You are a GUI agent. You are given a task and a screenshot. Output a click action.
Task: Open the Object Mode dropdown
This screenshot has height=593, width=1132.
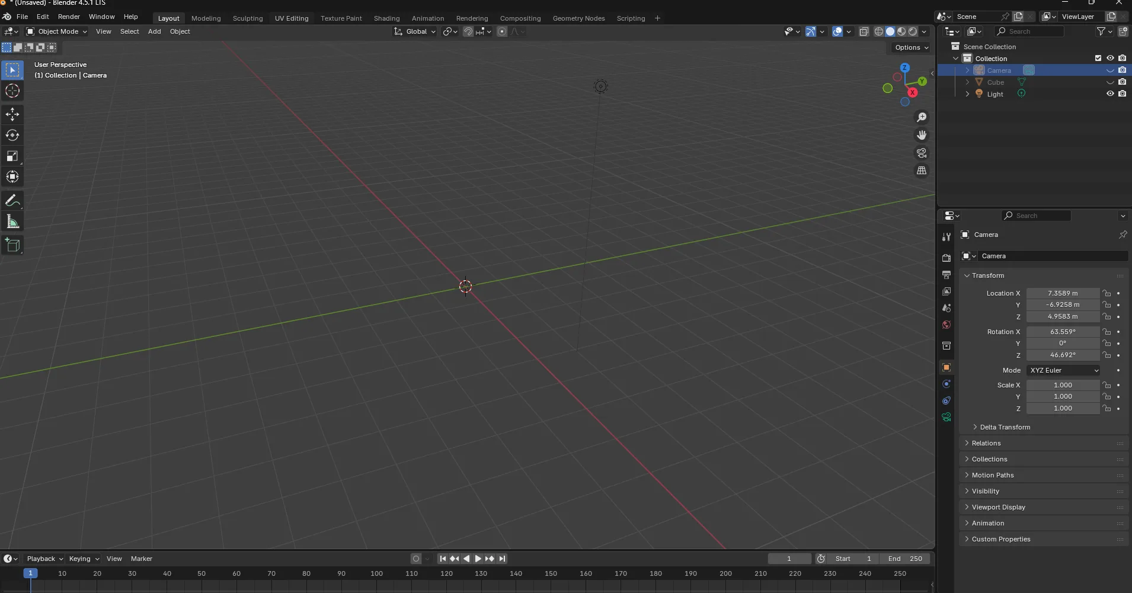pyautogui.click(x=56, y=31)
